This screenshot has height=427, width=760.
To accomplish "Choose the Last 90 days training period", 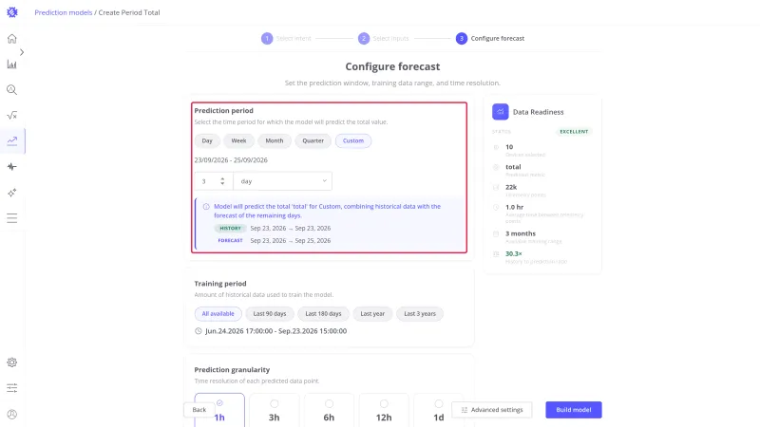I will pyautogui.click(x=270, y=314).
